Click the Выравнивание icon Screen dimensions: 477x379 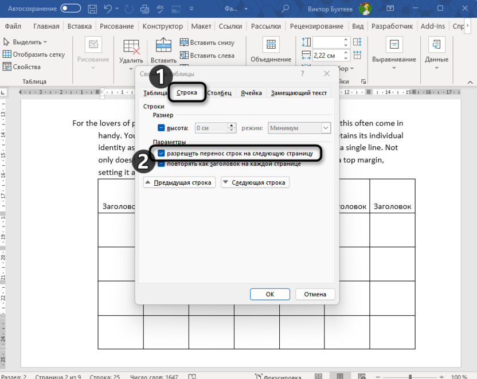(x=394, y=45)
